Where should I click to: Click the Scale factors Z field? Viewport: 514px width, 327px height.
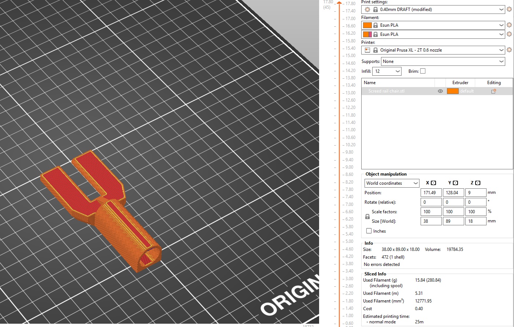pos(476,212)
